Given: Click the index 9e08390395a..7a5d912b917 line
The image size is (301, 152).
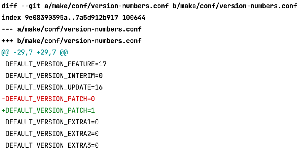Looking at the screenshot, I should click(73, 18).
